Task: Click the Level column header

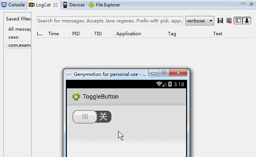Action: (40, 34)
